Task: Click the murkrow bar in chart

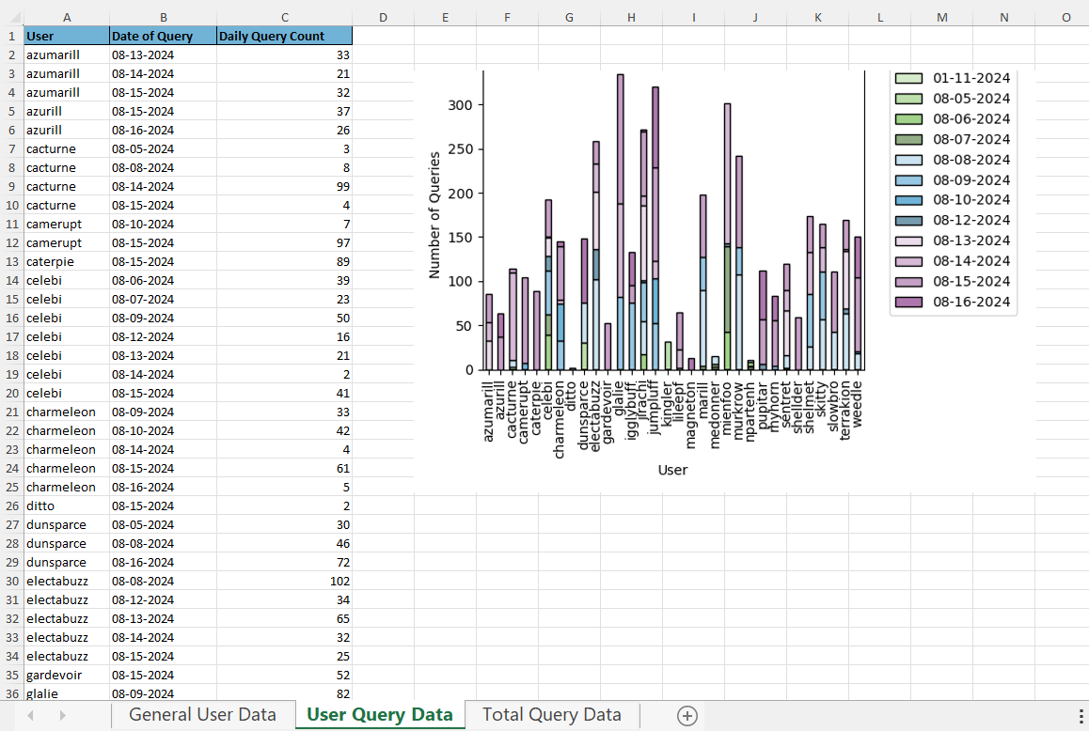Action: 739,263
